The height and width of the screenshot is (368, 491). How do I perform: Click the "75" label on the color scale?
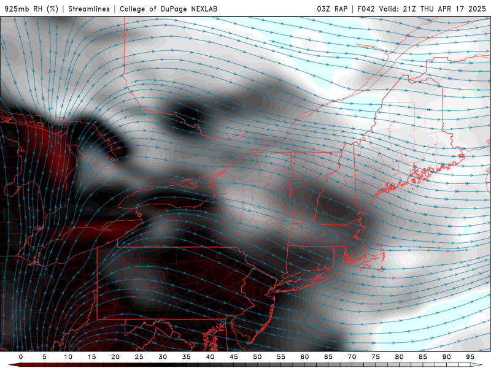(x=376, y=357)
